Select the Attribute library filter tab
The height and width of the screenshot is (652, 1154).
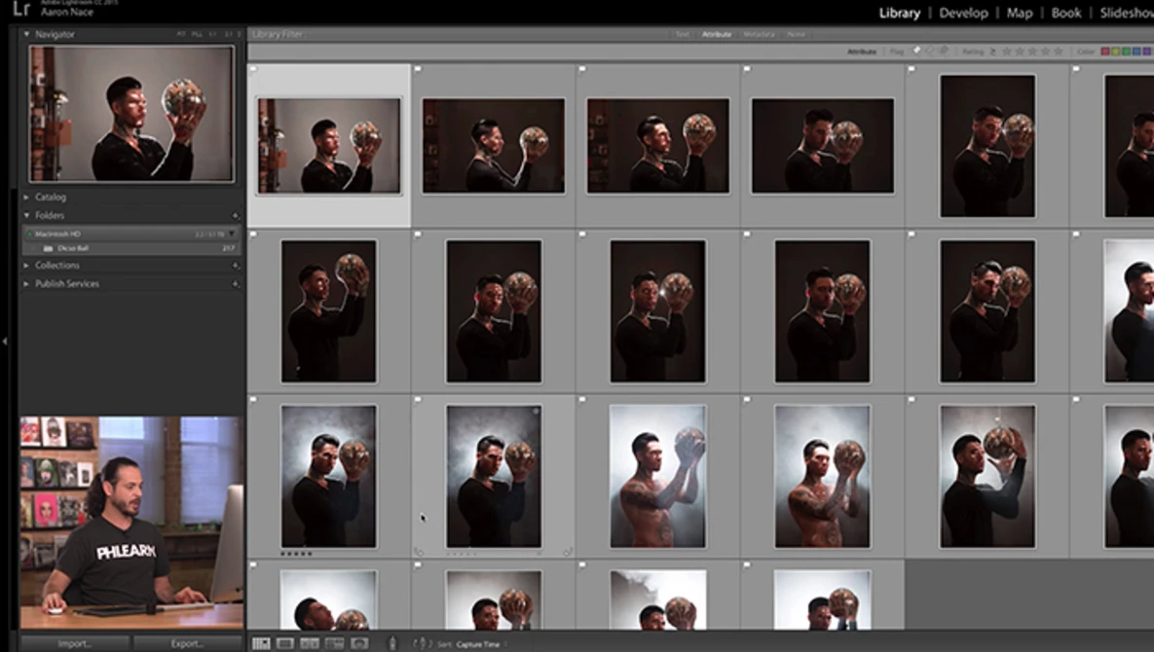tap(716, 35)
